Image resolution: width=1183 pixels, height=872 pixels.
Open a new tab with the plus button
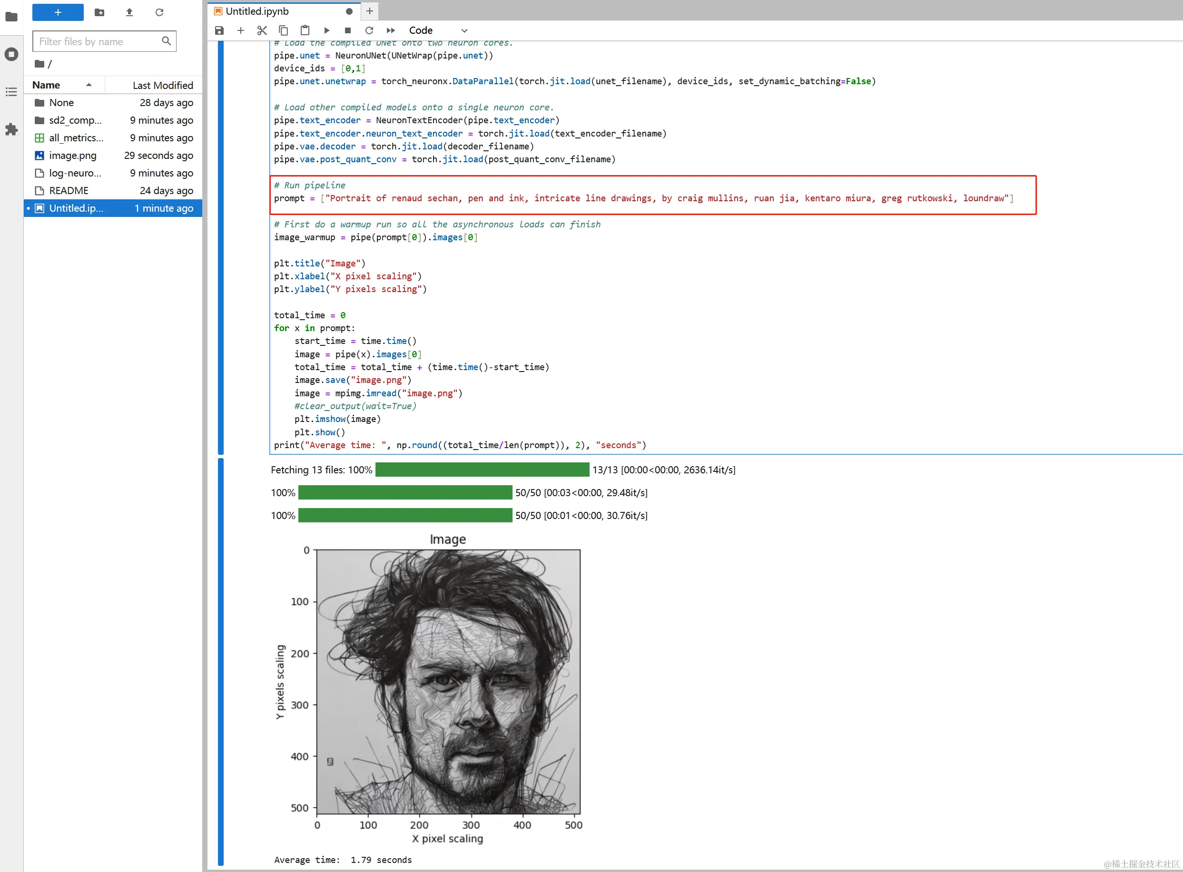tap(370, 11)
